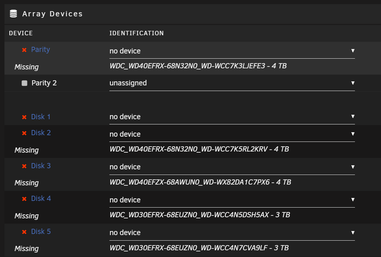Select the missing drive serial WD-WCC7K3LJEFE3 text

click(233, 66)
